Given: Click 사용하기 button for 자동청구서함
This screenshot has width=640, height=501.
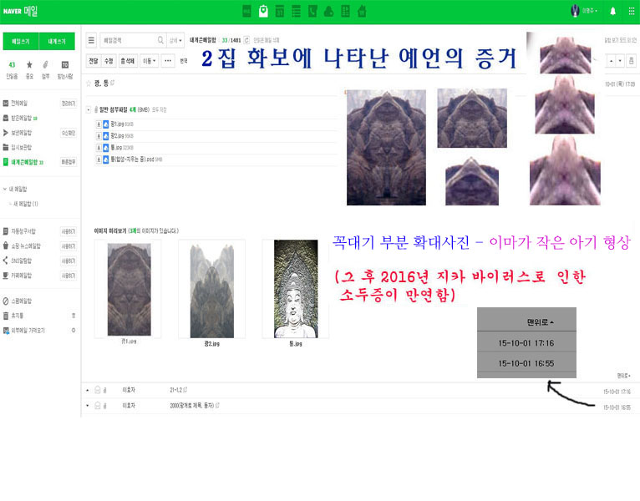Looking at the screenshot, I should click(x=69, y=231).
